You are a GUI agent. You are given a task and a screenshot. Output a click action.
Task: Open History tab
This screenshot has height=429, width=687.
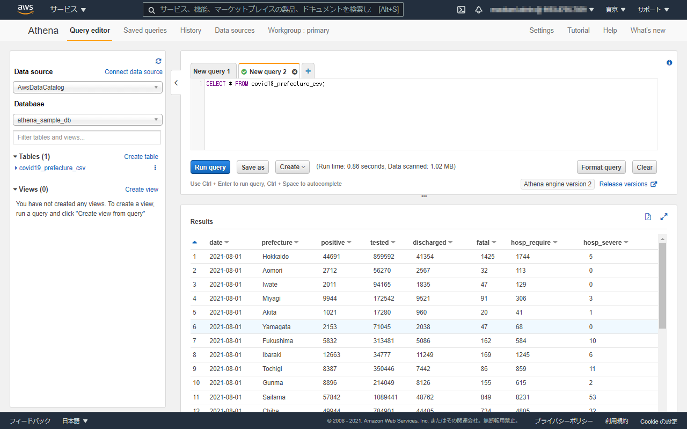tap(191, 31)
